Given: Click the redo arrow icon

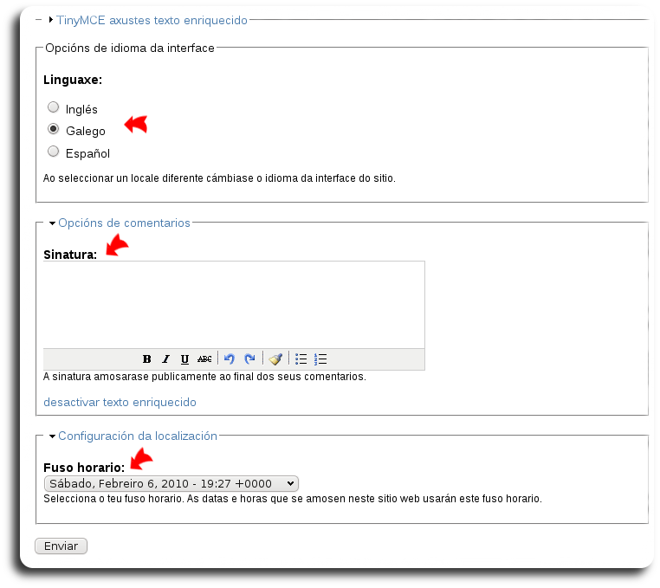Looking at the screenshot, I should pyautogui.click(x=249, y=359).
